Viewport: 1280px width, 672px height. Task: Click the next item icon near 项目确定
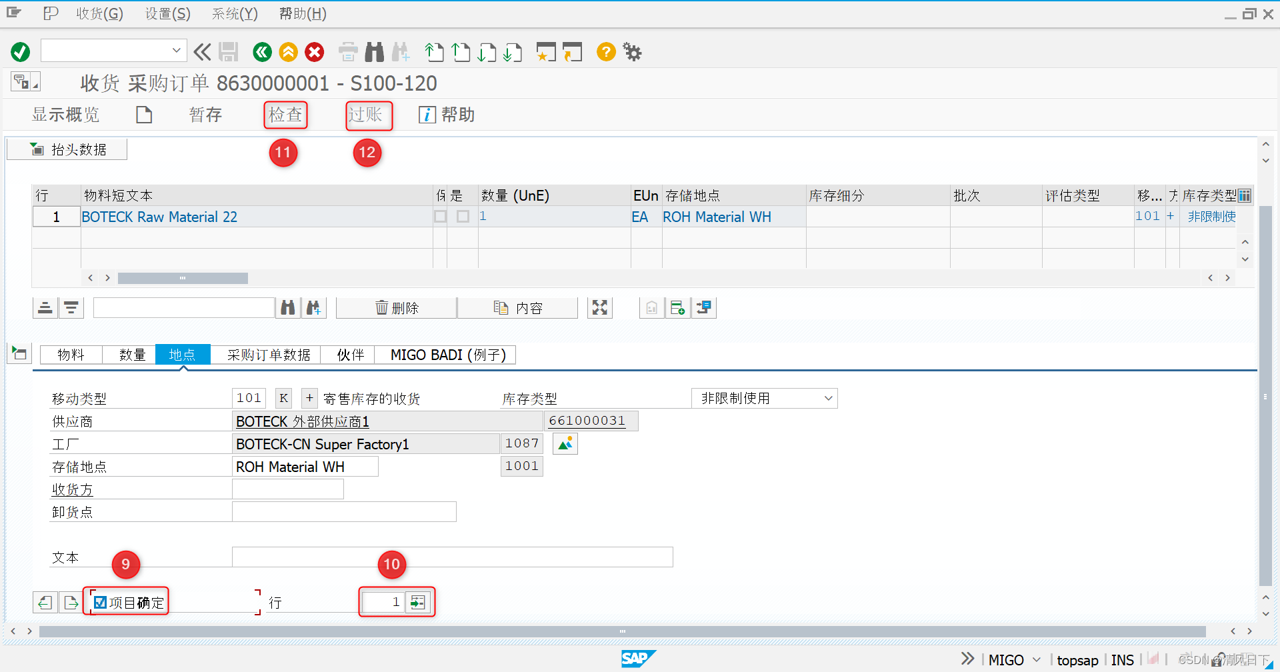coord(71,602)
